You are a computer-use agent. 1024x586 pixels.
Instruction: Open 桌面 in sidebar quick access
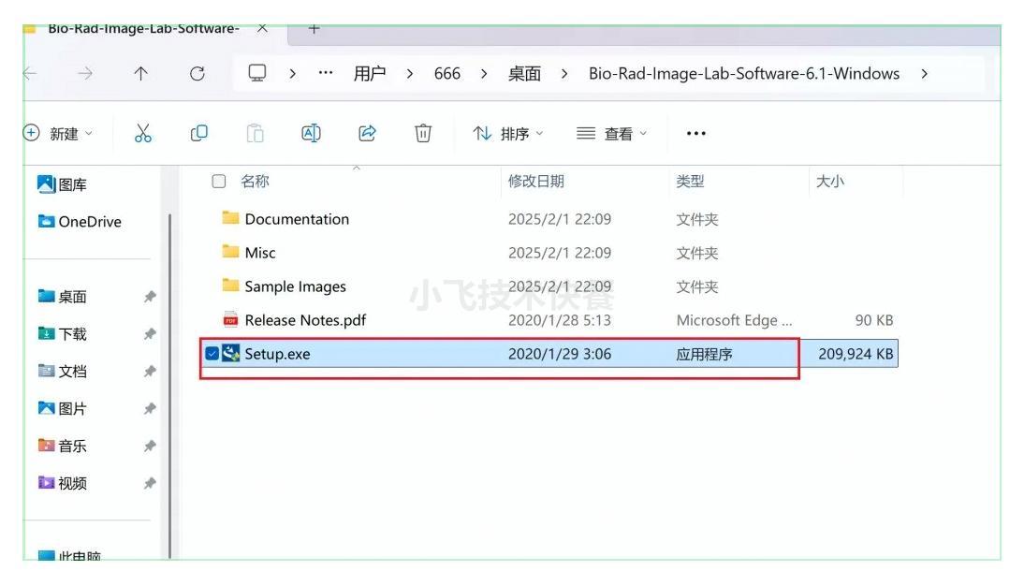point(63,297)
